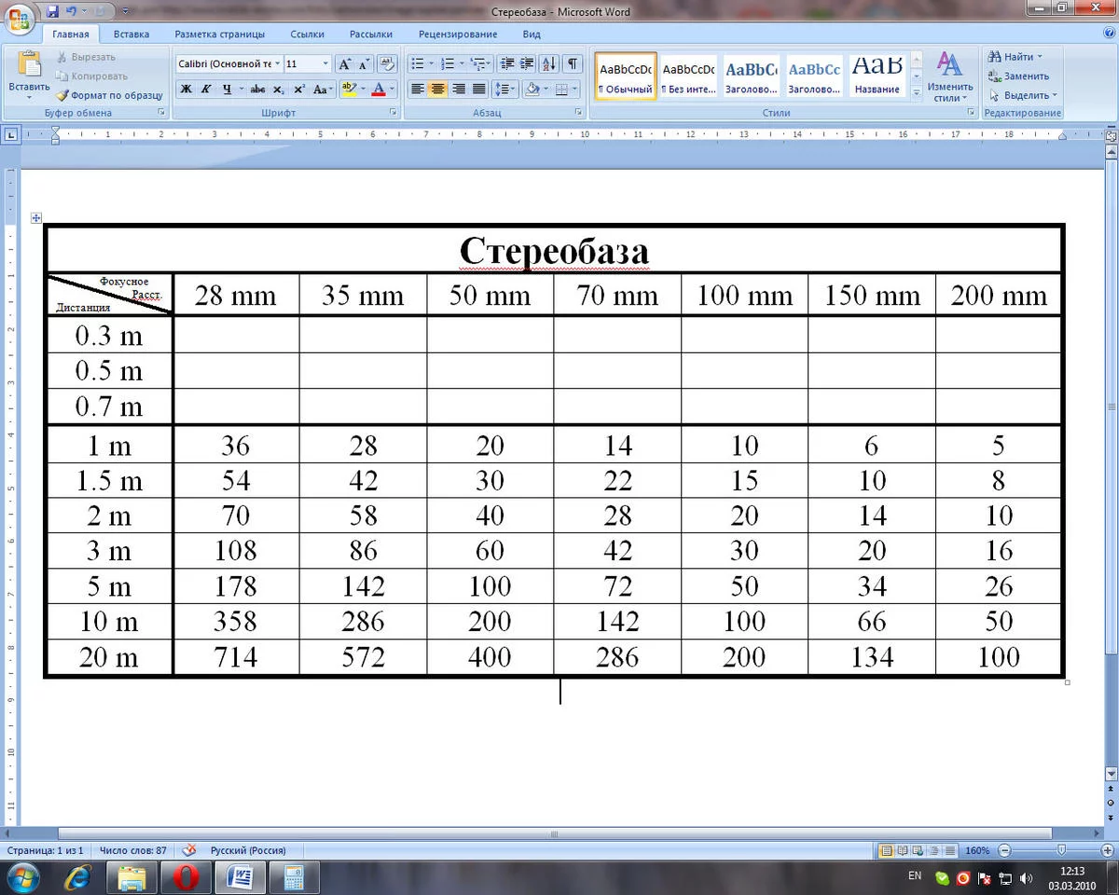Click the table move handle
This screenshot has width=1119, height=895.
point(36,217)
